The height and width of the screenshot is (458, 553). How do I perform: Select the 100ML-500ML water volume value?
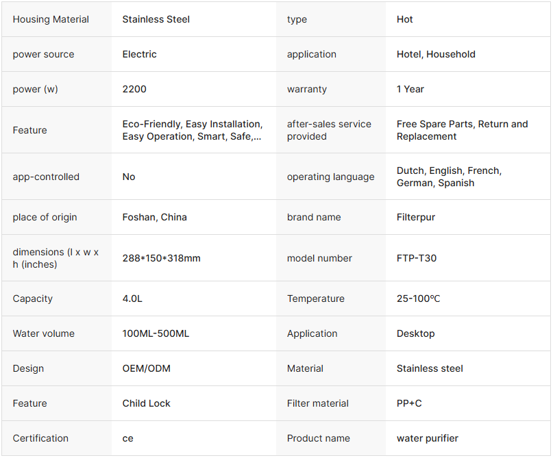tap(156, 333)
